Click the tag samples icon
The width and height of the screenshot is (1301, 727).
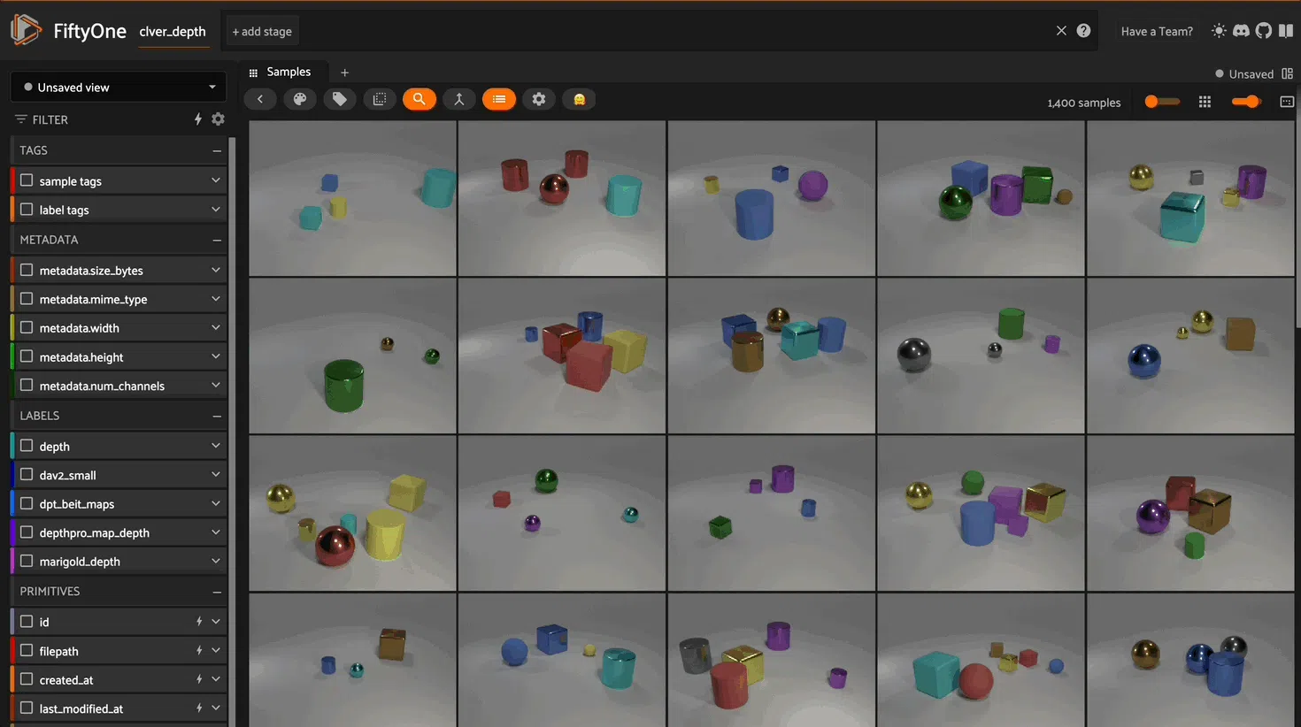pos(340,99)
